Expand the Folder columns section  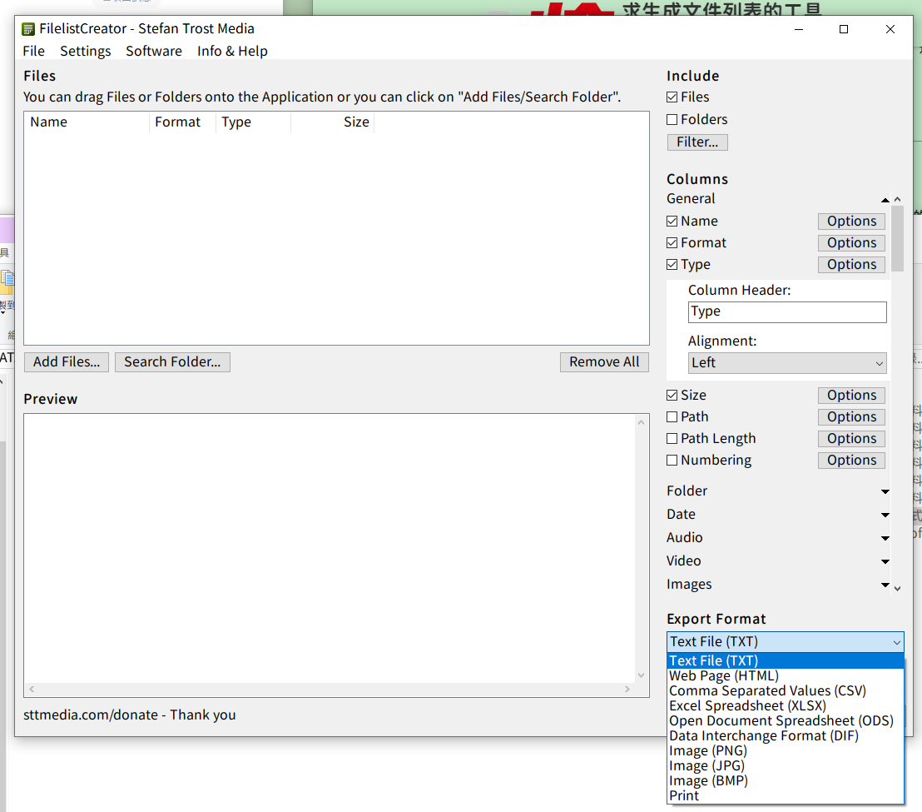point(885,491)
